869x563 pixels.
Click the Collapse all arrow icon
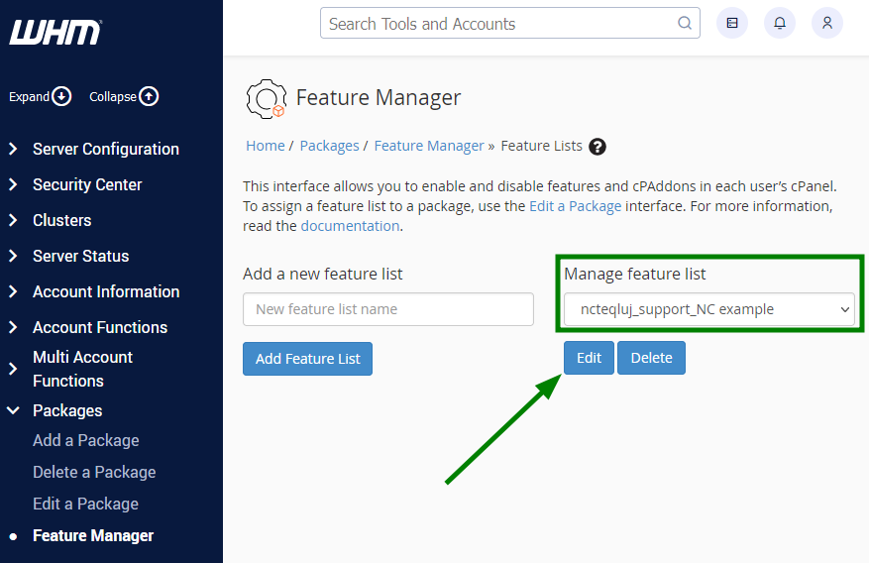tap(149, 96)
